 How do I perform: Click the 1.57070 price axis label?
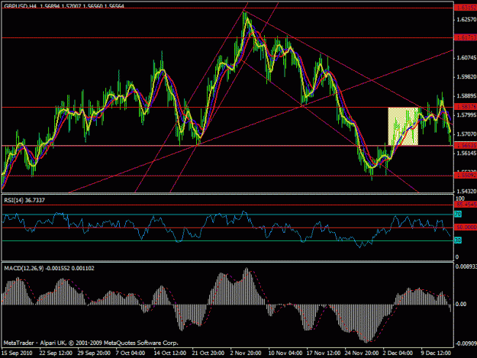[x=466, y=134]
